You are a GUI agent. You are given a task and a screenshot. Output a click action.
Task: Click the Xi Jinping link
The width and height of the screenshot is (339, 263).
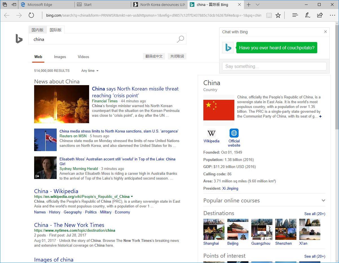[230, 188]
